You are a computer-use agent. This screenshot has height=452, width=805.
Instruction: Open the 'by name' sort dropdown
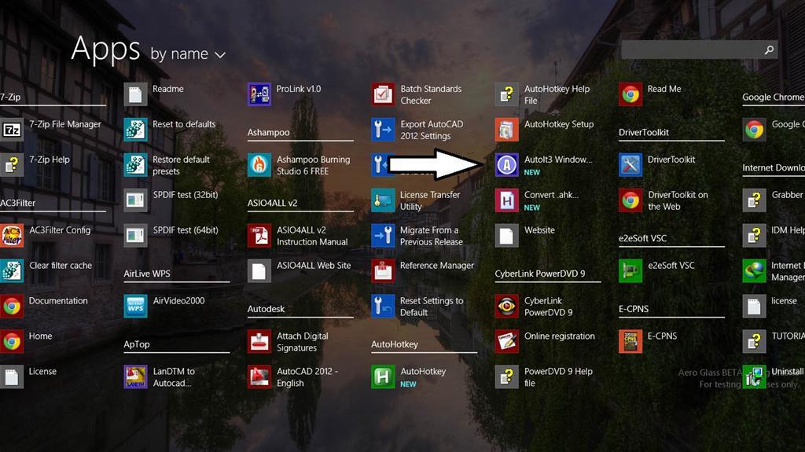(188, 54)
